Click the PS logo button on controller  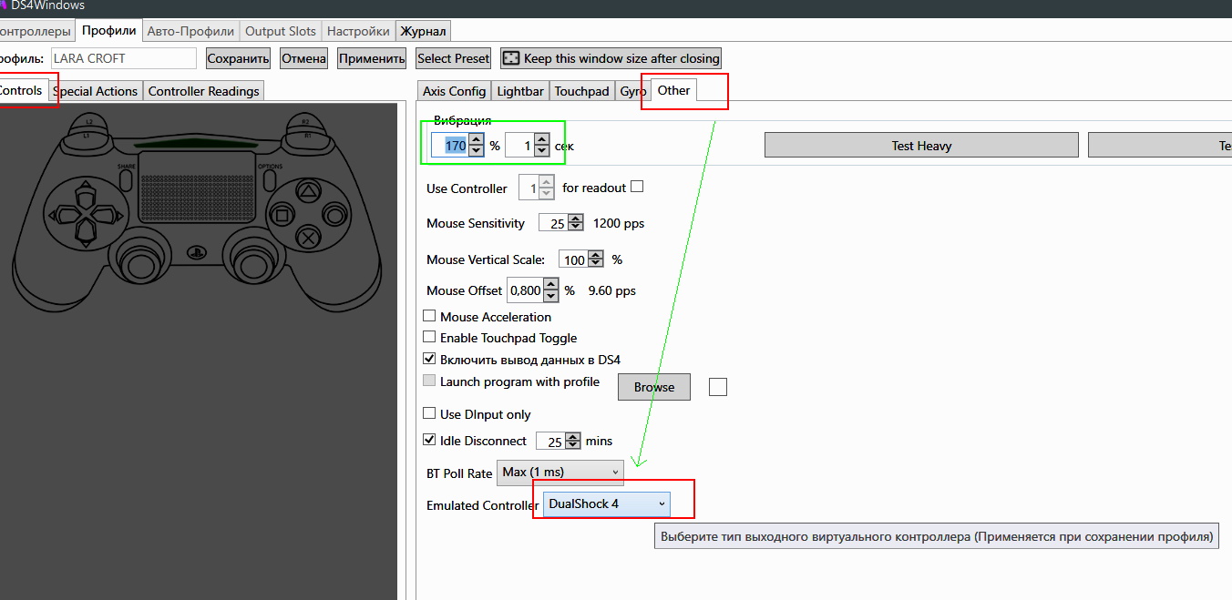point(197,254)
